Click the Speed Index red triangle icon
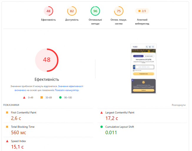 tap(7, 141)
